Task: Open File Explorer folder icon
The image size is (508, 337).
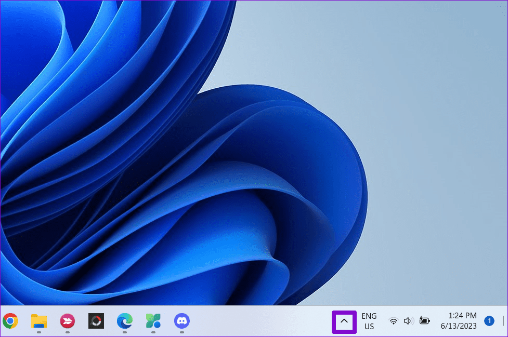Action: pyautogui.click(x=39, y=321)
